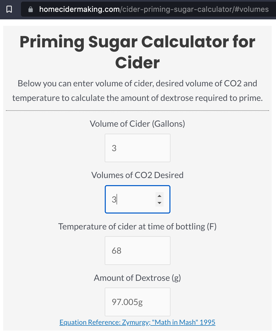
Task: Click the "Math in Mash" 1995 link text
Action: click(184, 322)
